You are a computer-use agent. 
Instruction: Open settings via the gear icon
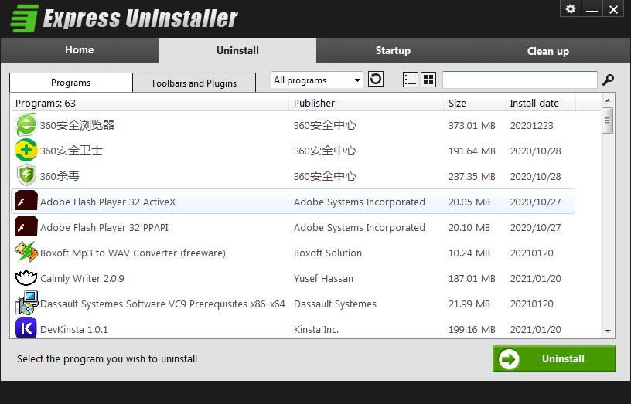[x=570, y=8]
